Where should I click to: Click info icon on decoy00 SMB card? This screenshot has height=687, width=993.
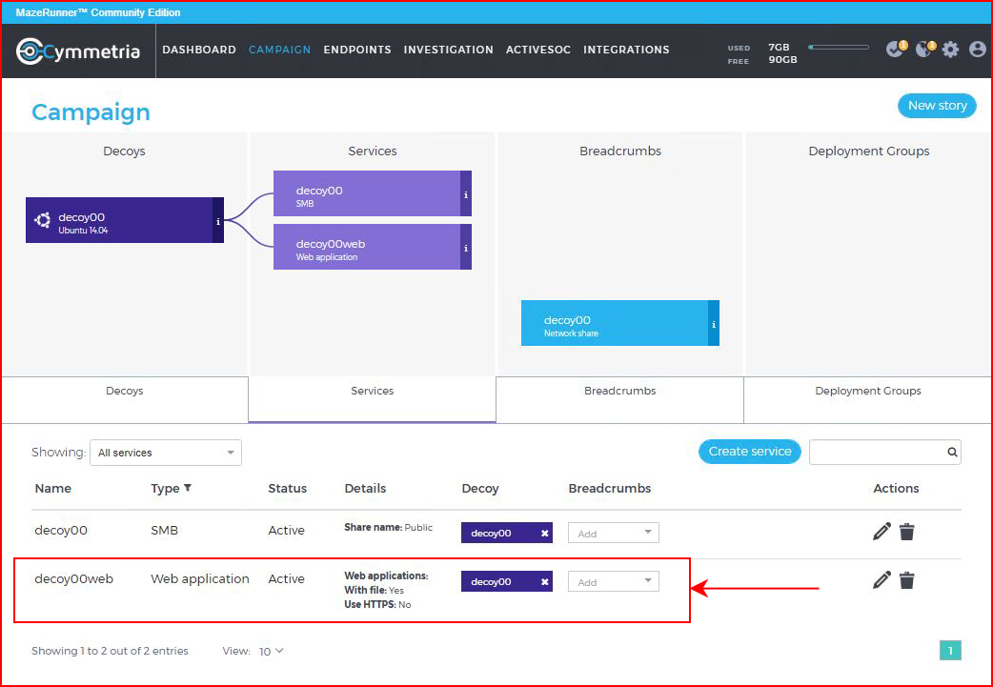(466, 194)
